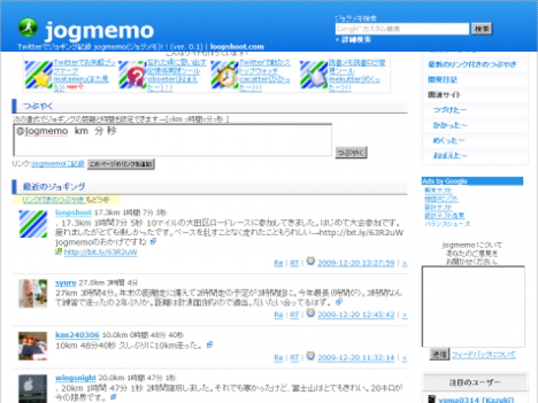Screen dimensions: 538x403
Task: Open the advanced search link under search box
Action: coord(355,39)
